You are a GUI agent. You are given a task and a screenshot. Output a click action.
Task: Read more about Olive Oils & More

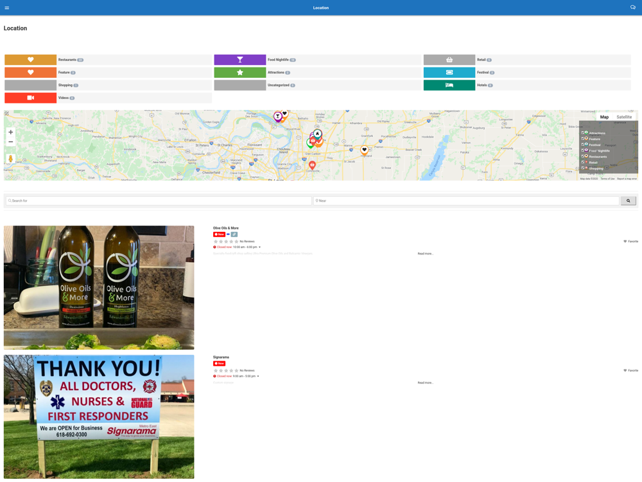click(425, 254)
